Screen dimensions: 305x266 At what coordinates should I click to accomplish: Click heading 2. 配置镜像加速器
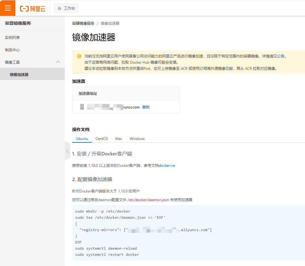92,179
